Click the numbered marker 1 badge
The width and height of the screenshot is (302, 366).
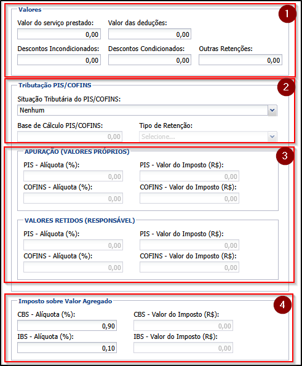click(x=287, y=14)
